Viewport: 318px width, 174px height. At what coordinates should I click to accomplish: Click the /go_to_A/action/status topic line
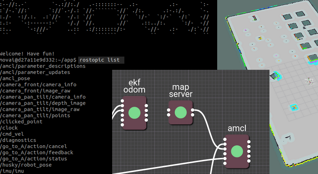pos(33,159)
